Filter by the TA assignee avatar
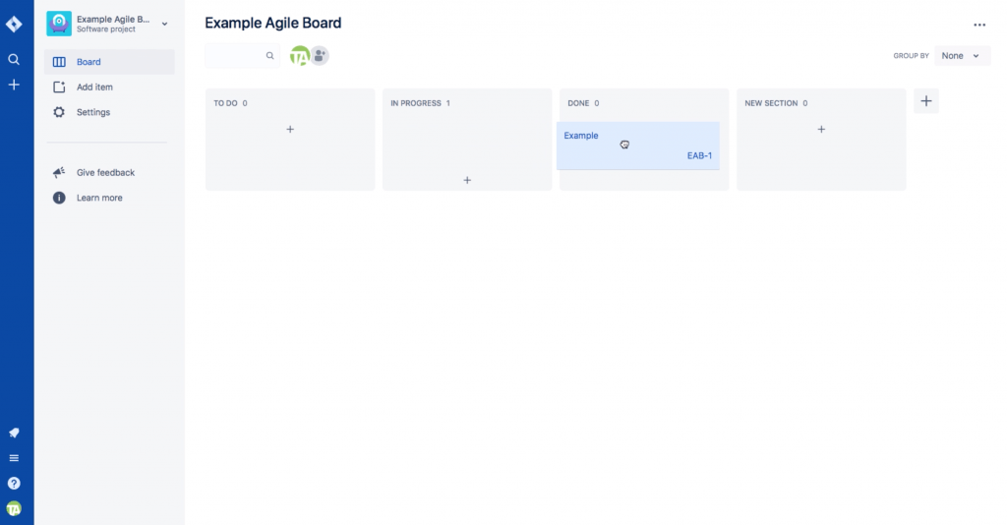 (x=299, y=56)
